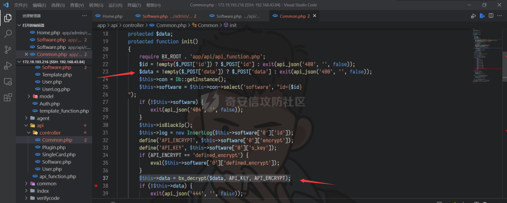Restore down the VS Code window
This screenshot has width=507, height=203.
484,5
